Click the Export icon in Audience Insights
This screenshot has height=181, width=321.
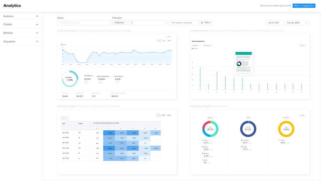[167, 36]
